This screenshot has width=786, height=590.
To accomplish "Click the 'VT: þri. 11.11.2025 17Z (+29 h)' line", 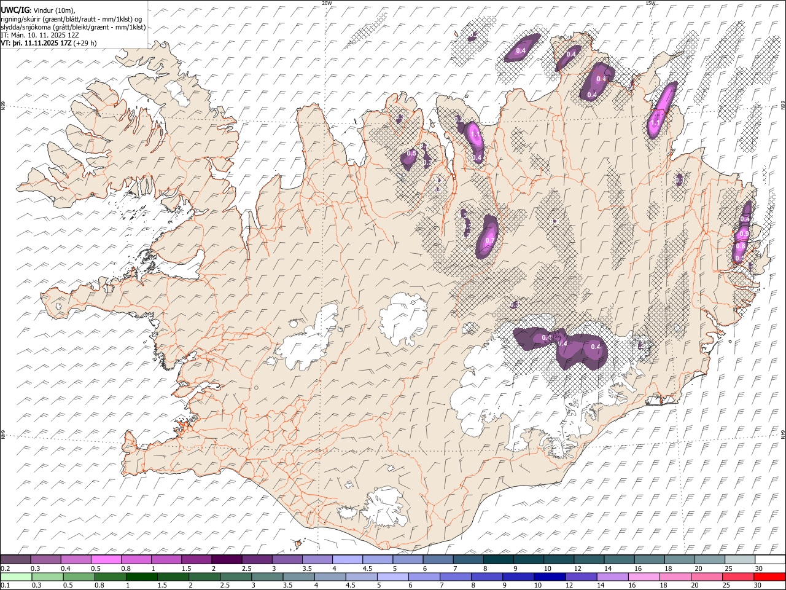I will coord(49,43).
